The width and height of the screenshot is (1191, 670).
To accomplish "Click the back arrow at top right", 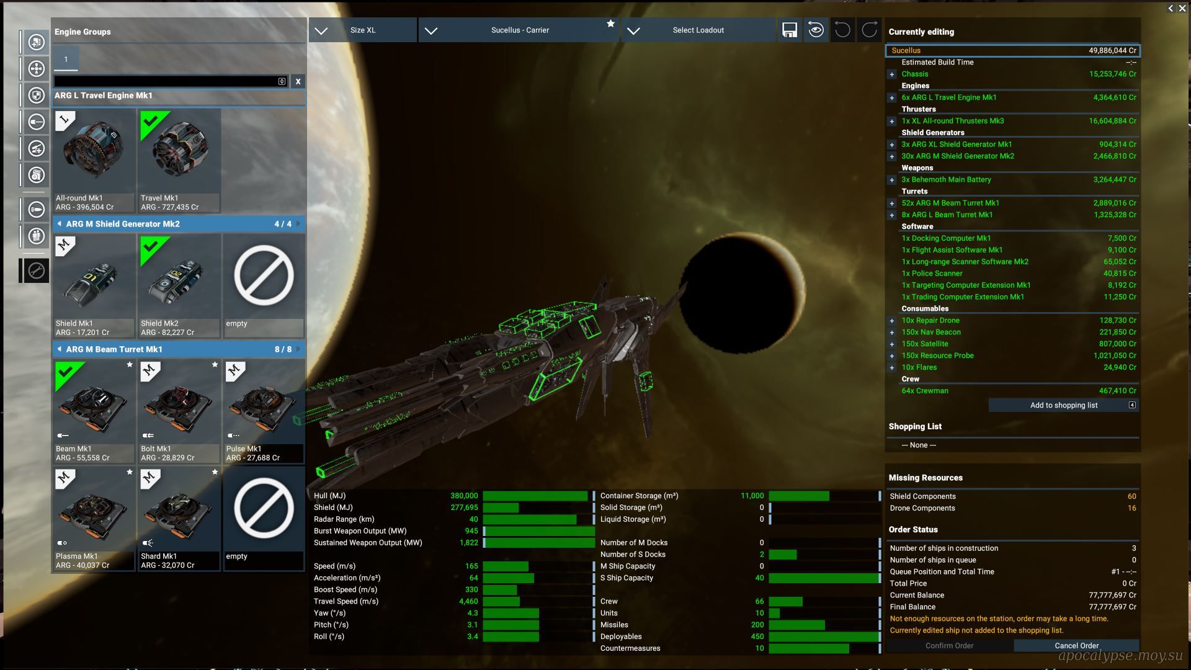I will click(1171, 8).
